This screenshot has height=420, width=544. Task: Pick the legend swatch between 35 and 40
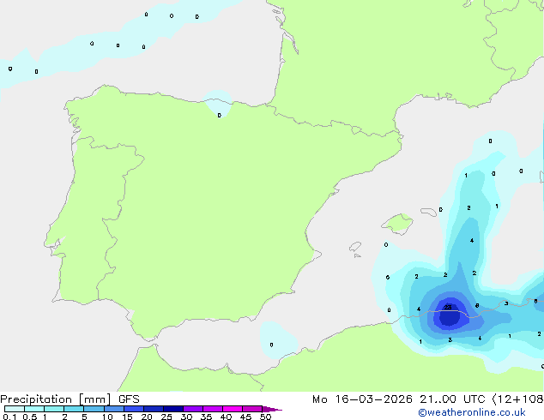coord(213,409)
